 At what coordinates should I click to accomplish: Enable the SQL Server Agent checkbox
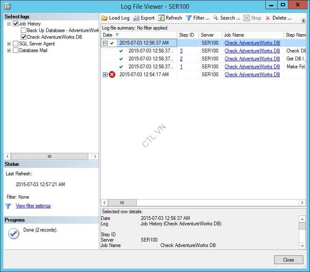[16, 44]
